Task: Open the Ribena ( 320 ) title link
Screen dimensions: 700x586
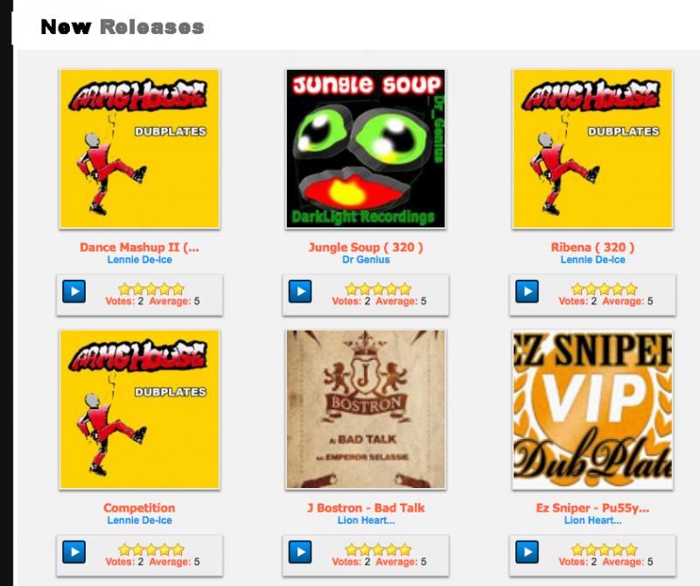Action: 592,248
